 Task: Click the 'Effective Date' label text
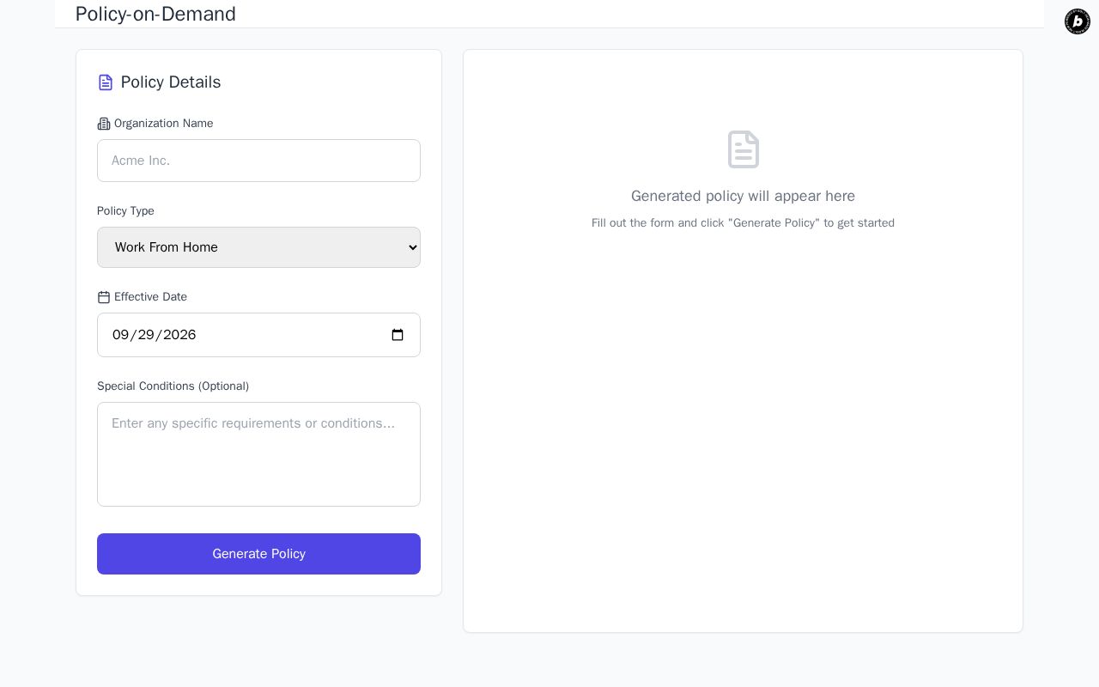pos(150,297)
